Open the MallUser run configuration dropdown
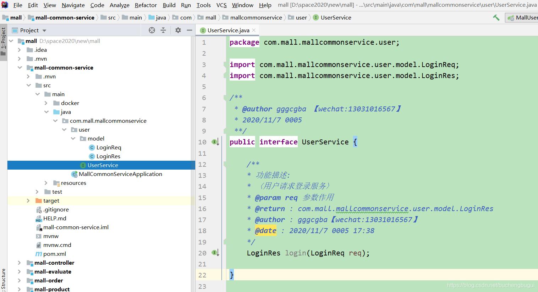538x292 pixels. (522, 17)
